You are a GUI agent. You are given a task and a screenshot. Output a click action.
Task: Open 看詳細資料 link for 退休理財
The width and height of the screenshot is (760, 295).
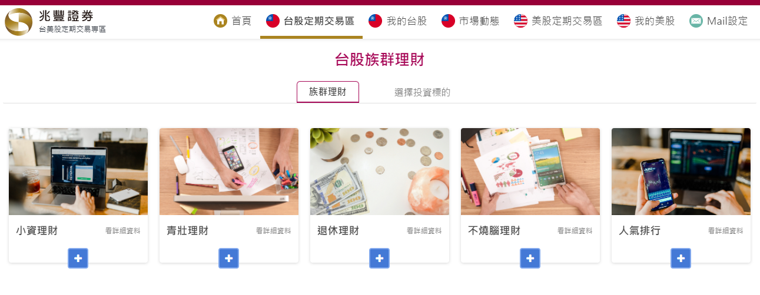point(424,231)
